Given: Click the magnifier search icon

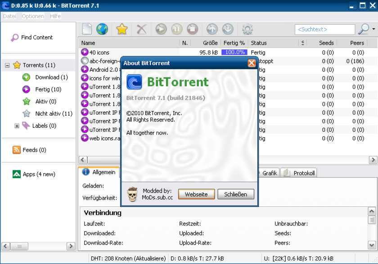Looking at the screenshot, I should point(364,29).
